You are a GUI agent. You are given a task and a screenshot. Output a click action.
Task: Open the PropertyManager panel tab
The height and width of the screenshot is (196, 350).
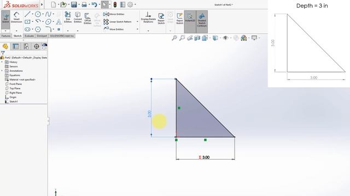coord(16,46)
